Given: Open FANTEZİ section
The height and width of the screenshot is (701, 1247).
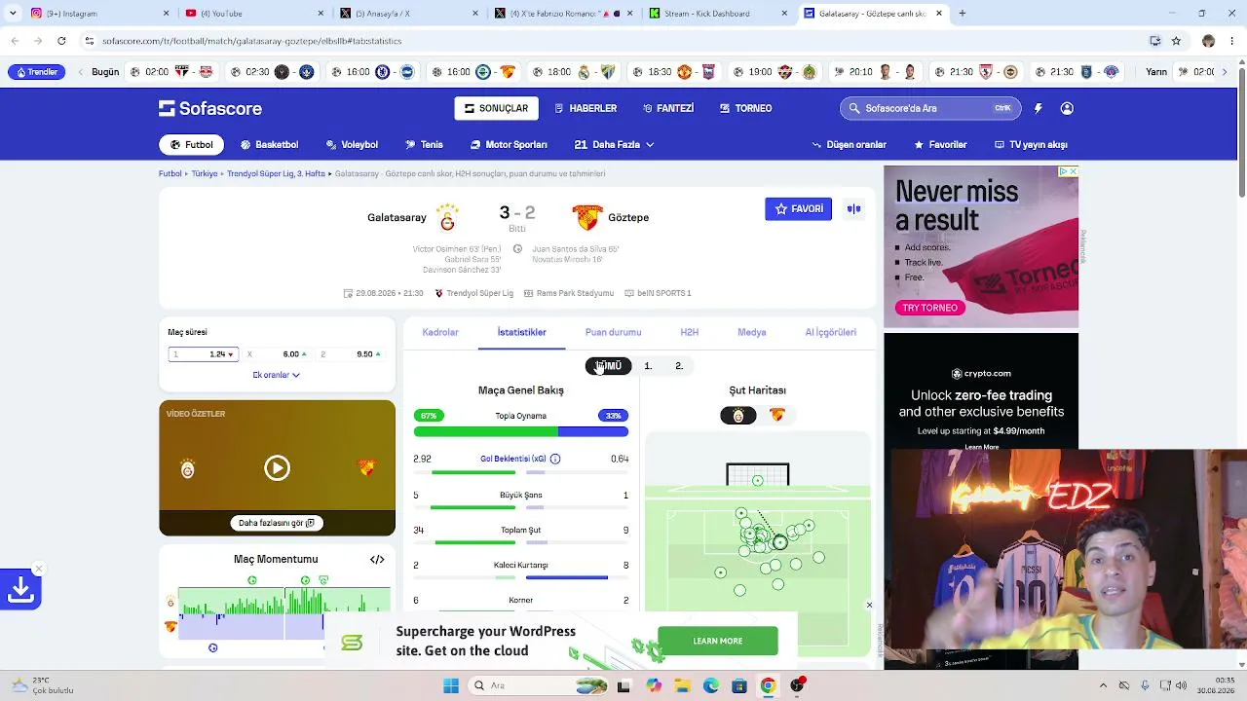Looking at the screenshot, I should pyautogui.click(x=667, y=108).
